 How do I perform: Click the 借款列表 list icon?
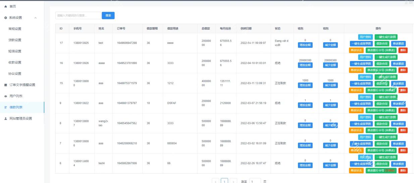coord(5,107)
